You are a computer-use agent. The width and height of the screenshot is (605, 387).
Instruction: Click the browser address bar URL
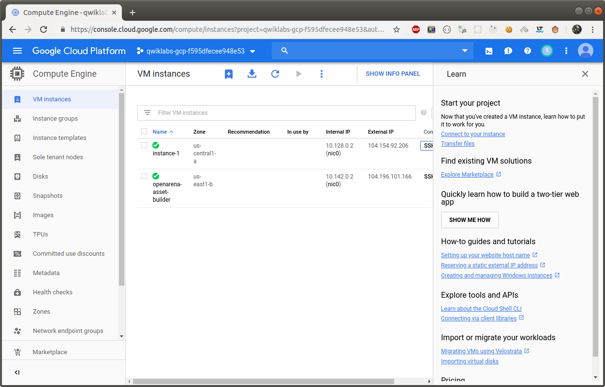[x=227, y=29]
